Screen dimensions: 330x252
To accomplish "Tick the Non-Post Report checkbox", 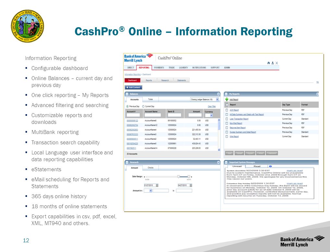I will 227,123.
